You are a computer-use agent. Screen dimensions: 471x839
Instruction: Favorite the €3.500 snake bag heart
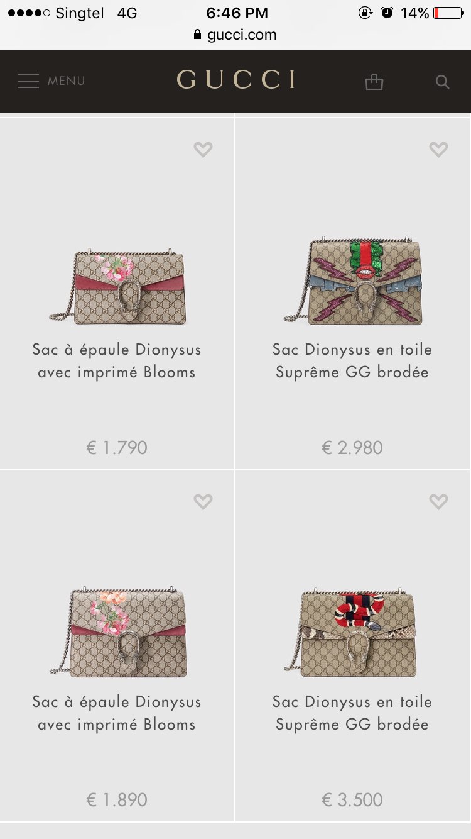pyautogui.click(x=438, y=501)
